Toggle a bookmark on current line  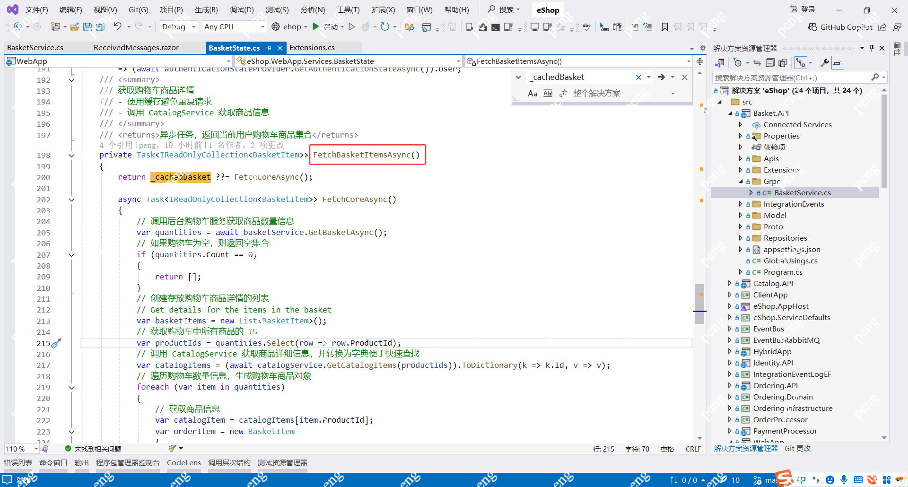[664, 27]
